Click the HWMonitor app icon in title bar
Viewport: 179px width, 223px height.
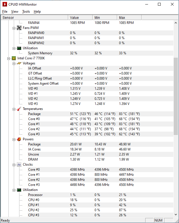tap(5, 4)
